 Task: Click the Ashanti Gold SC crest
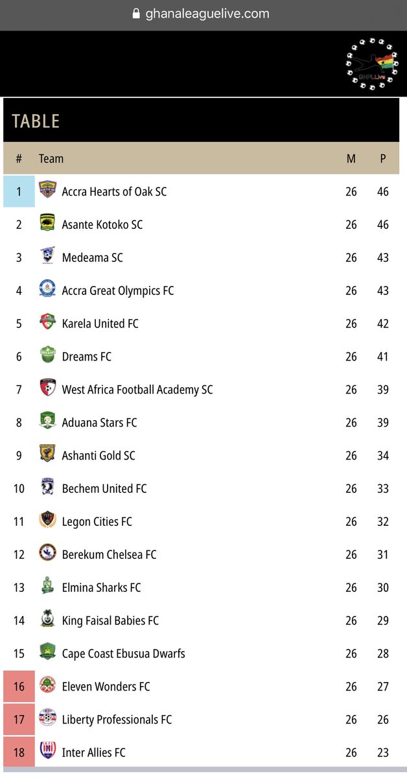coord(47,454)
